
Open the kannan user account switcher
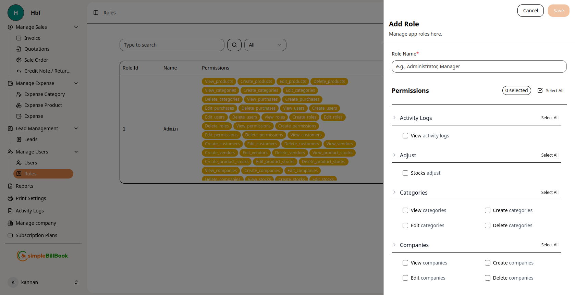coord(76,282)
